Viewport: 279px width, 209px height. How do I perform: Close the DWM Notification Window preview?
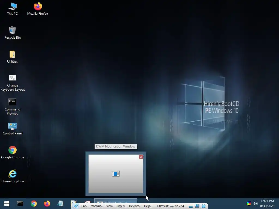coord(141,157)
